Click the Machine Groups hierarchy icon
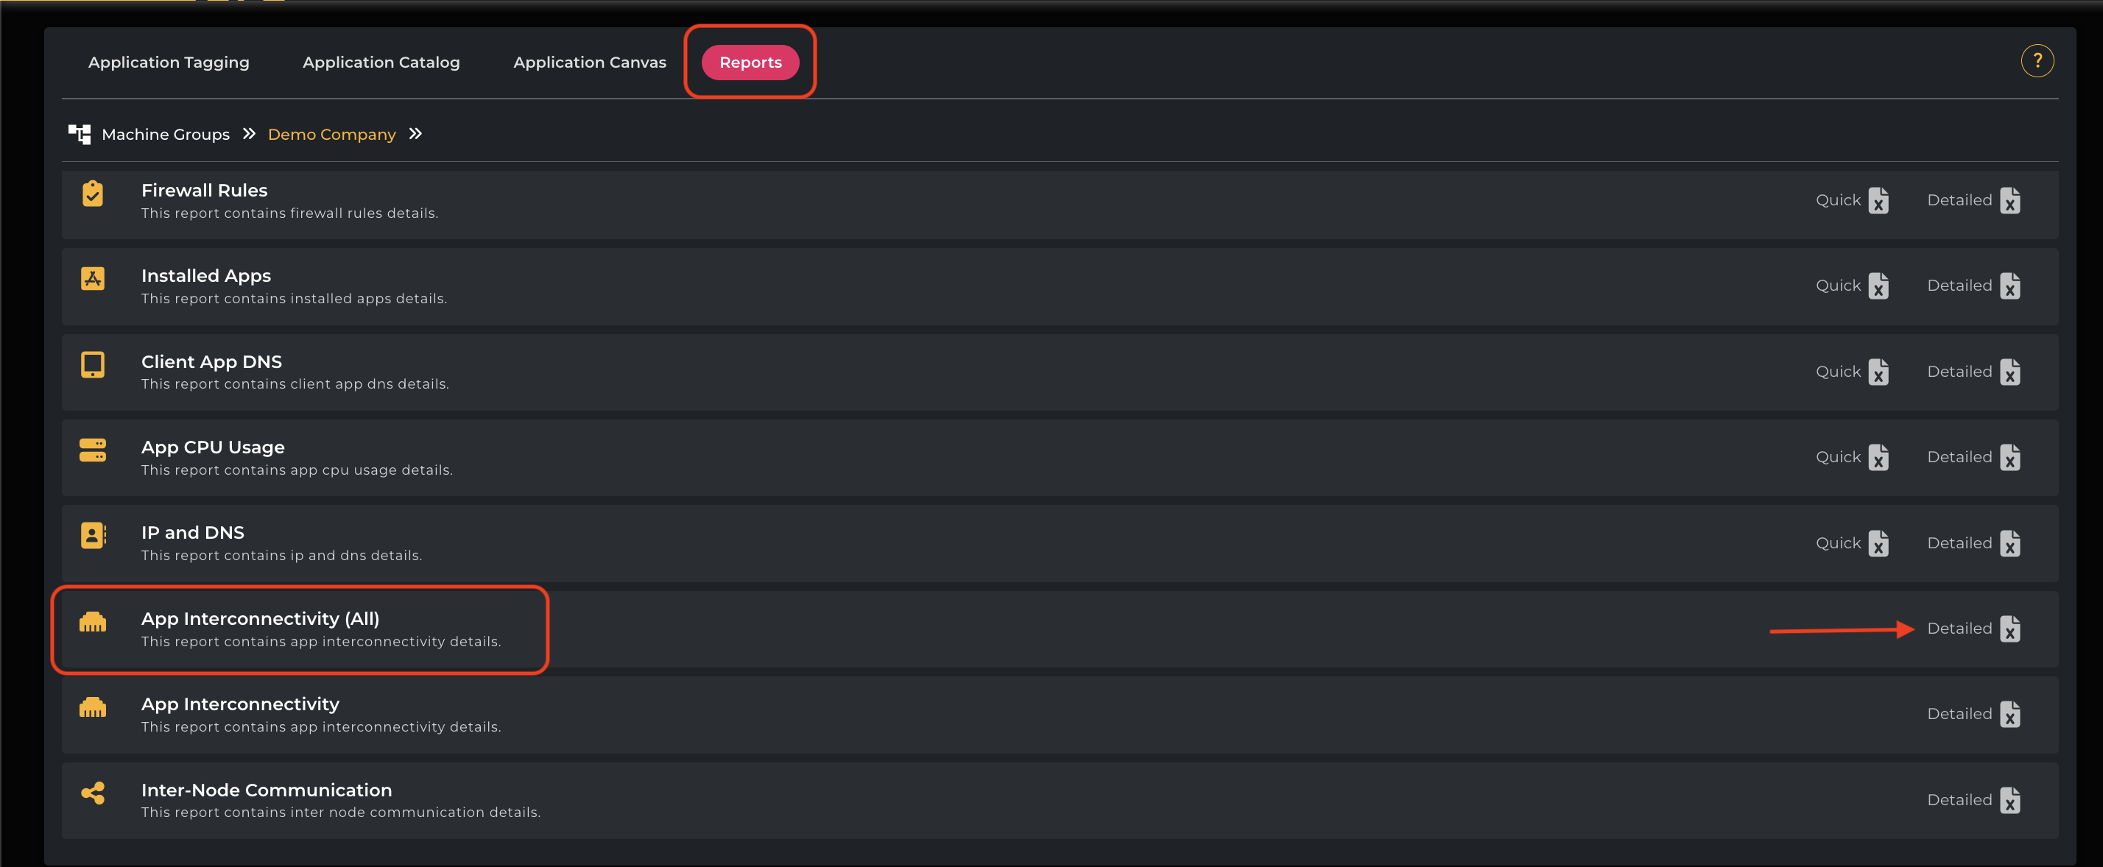The height and width of the screenshot is (867, 2103). pyautogui.click(x=80, y=134)
